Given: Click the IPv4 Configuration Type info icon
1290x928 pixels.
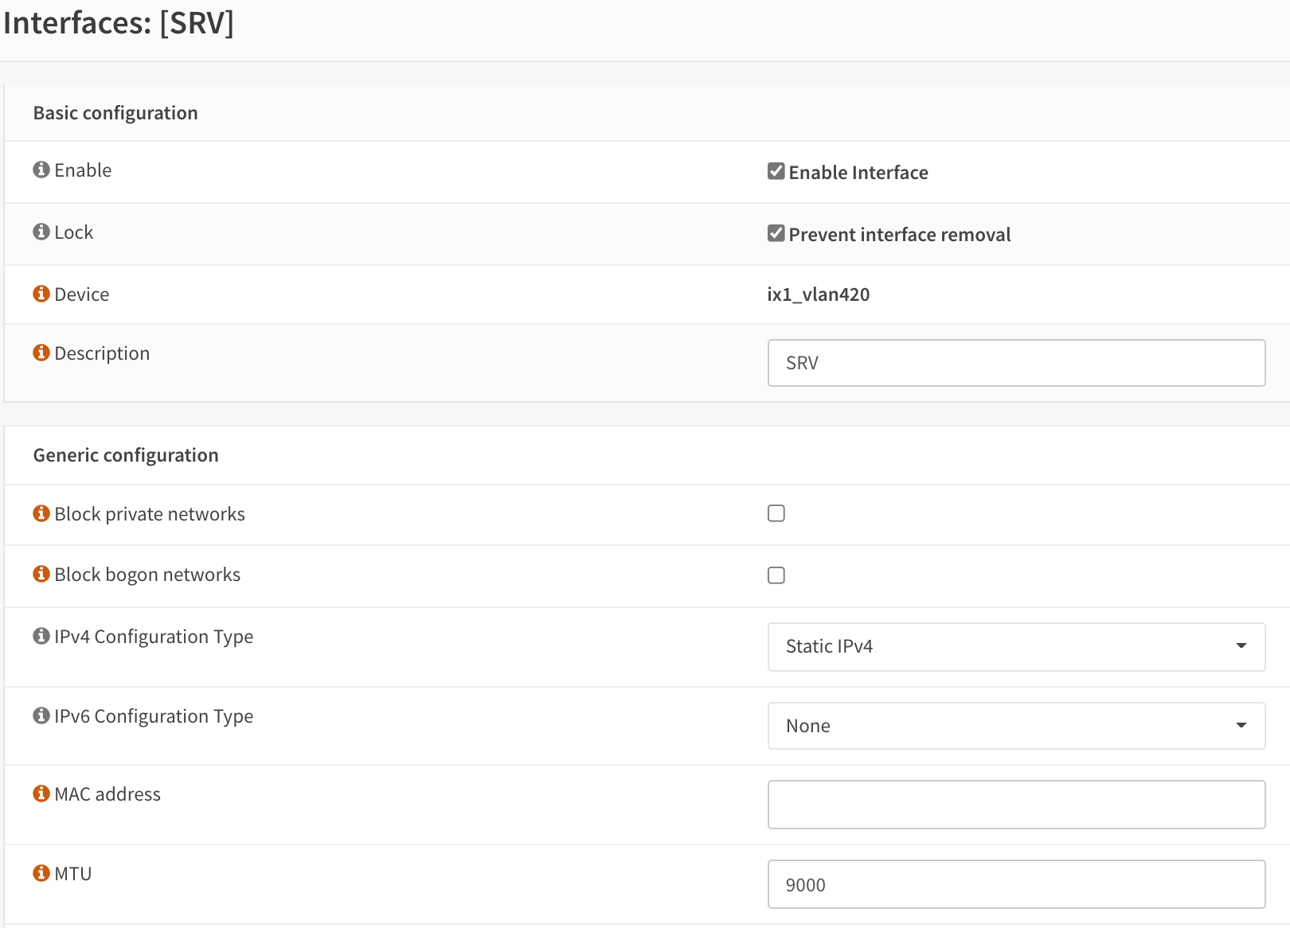Looking at the screenshot, I should coord(41,635).
